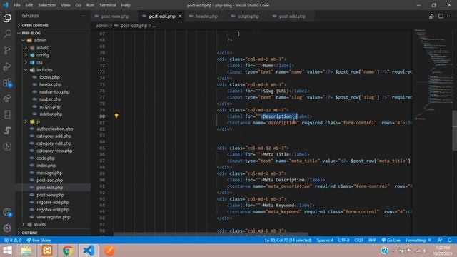Select post-edit.php in the file tree
Screen dimensions: 457x257
(49, 188)
